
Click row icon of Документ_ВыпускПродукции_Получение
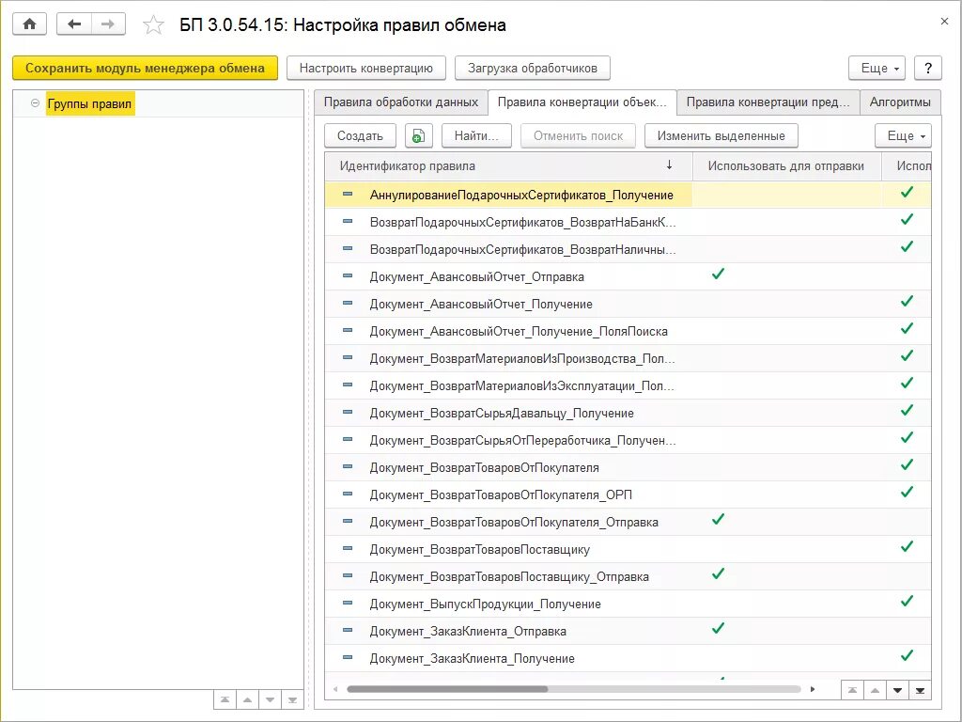point(348,603)
